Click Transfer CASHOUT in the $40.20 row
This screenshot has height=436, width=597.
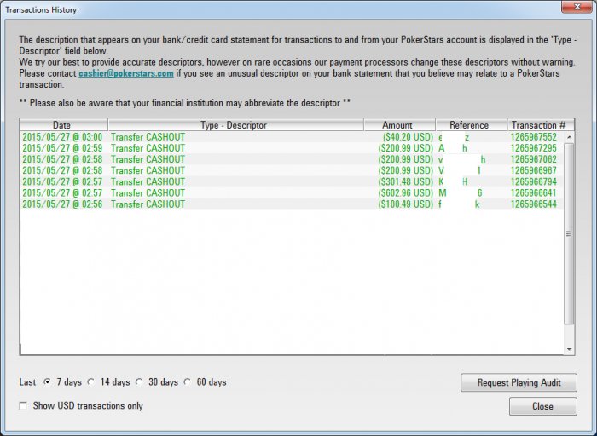148,137
